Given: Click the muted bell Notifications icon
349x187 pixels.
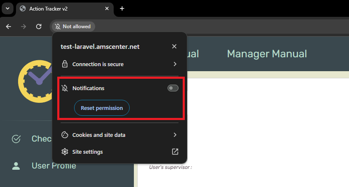Looking at the screenshot, I should 64,88.
